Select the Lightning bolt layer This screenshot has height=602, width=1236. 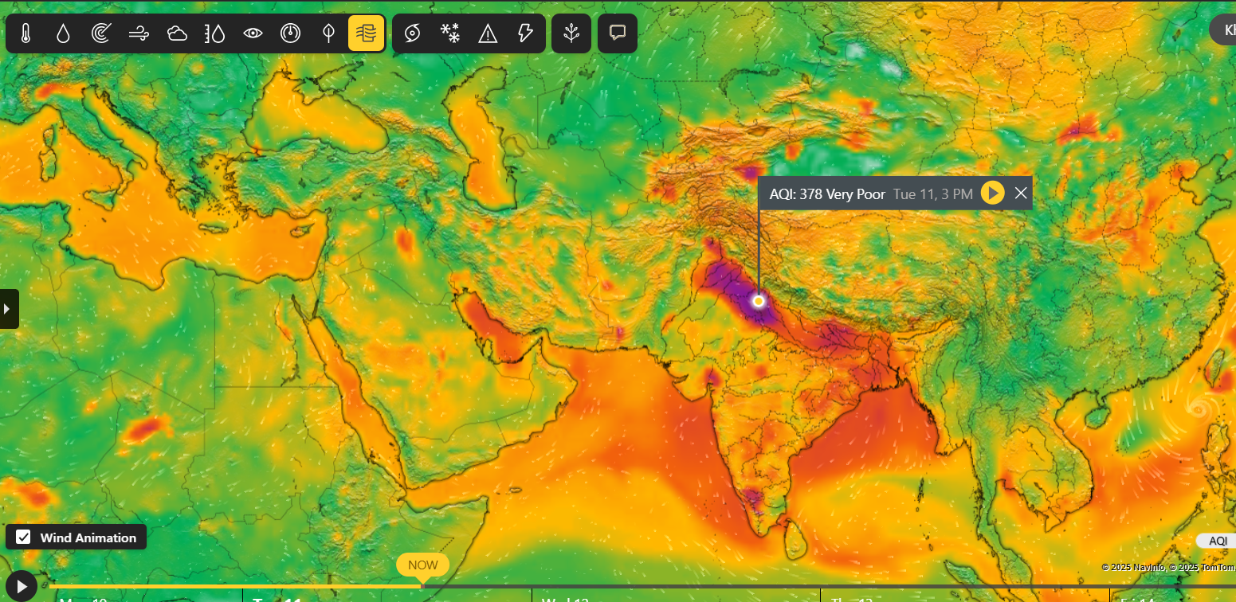(x=525, y=33)
